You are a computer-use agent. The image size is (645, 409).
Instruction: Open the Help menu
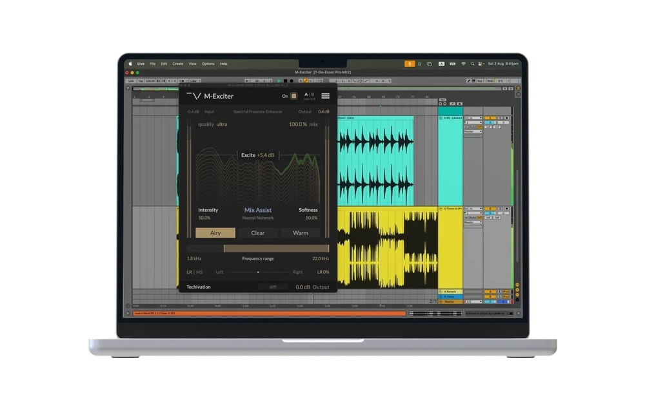[x=223, y=64]
